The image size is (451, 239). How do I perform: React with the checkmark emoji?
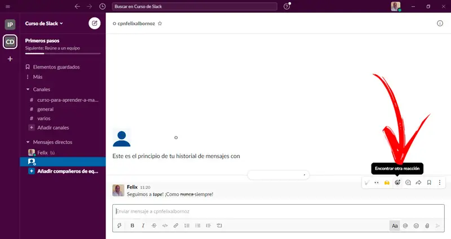point(366,182)
